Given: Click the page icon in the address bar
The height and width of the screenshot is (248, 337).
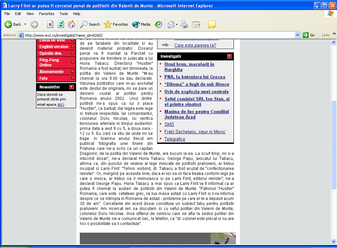Looking at the screenshot, I should pyautogui.click(x=21, y=35).
